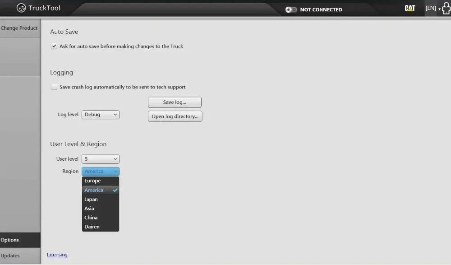Image resolution: width=451 pixels, height=265 pixels.
Task: Choose Japan from the region list
Action: click(101, 200)
